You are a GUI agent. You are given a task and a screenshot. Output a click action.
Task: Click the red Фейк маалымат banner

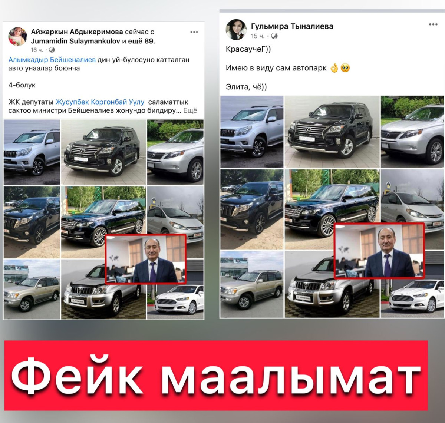[216, 375]
